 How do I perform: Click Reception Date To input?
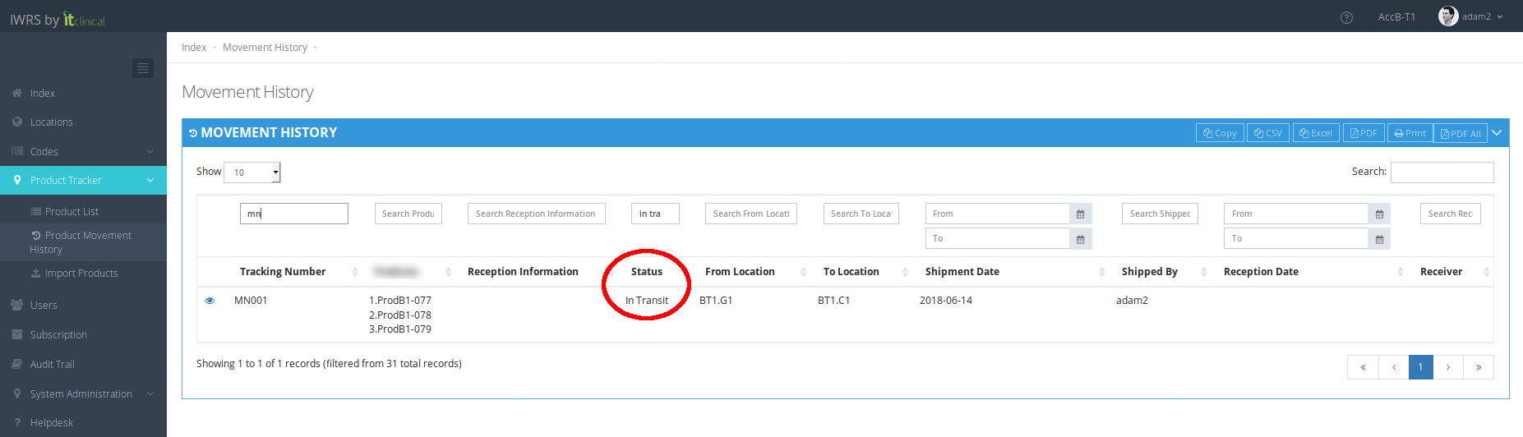point(1296,238)
